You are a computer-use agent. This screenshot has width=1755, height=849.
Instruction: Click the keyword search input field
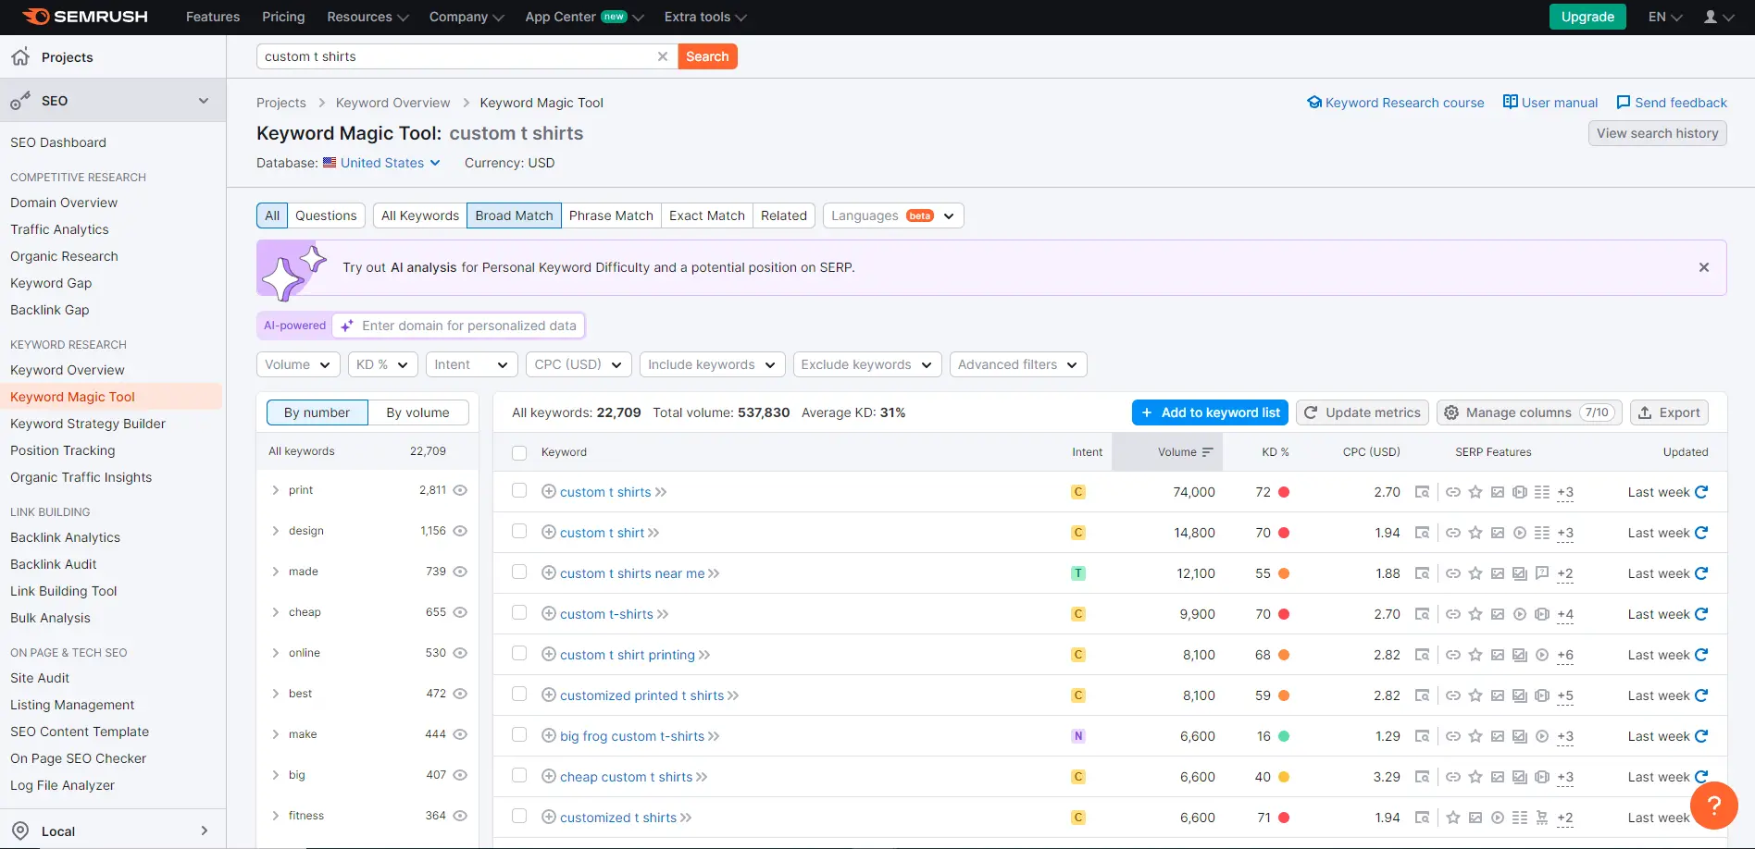coord(454,56)
